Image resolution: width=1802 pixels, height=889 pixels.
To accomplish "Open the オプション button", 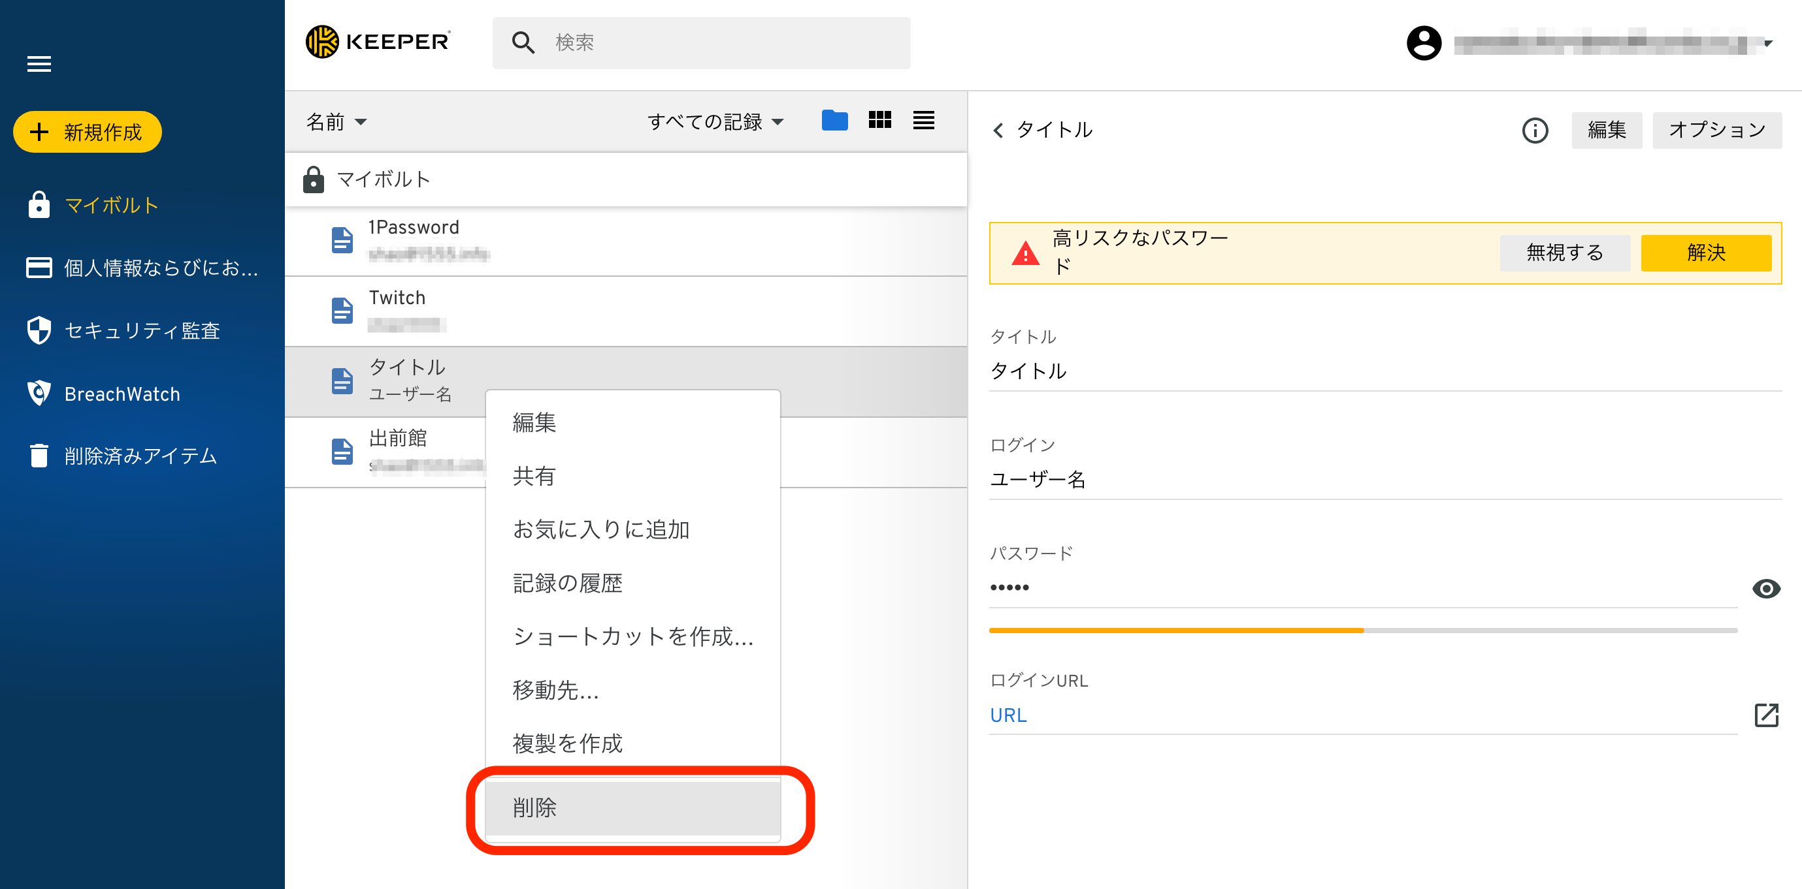I will pos(1716,130).
